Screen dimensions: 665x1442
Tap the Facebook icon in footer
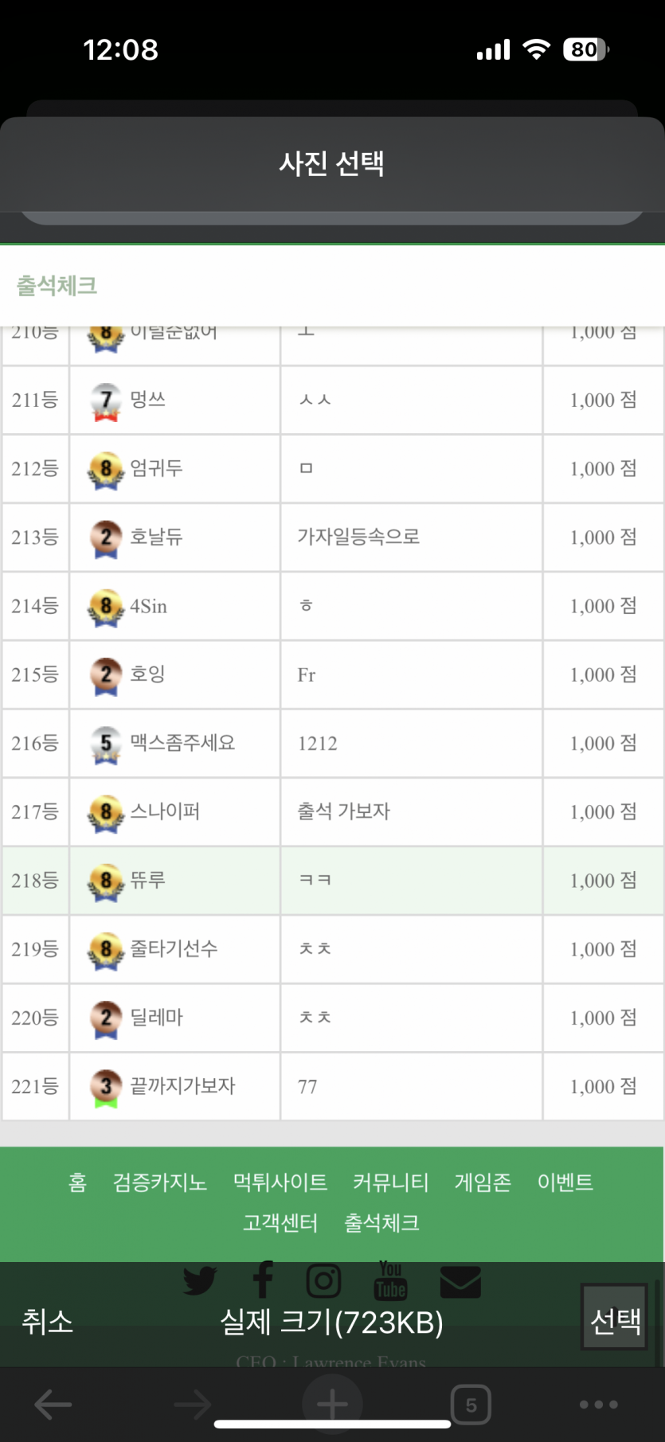[x=263, y=1280]
